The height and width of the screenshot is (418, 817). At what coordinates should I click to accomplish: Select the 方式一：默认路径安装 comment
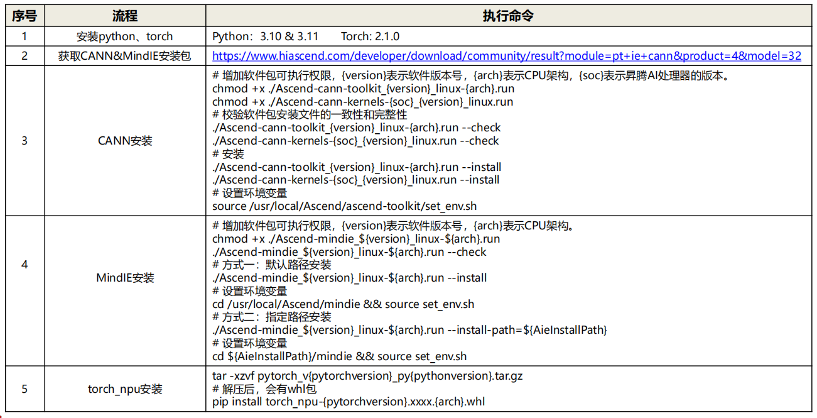(272, 265)
